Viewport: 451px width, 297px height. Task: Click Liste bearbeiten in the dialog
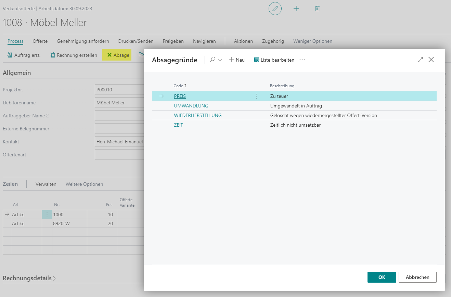pyautogui.click(x=274, y=60)
